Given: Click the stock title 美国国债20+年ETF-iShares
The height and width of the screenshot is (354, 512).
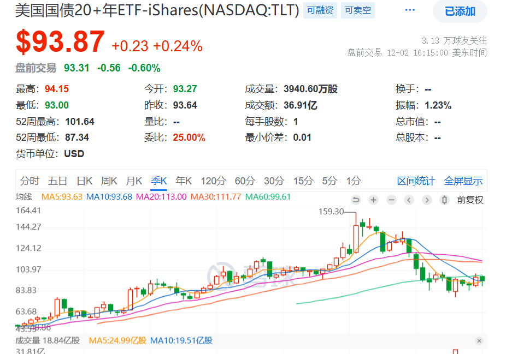Looking at the screenshot, I should click(x=157, y=10).
